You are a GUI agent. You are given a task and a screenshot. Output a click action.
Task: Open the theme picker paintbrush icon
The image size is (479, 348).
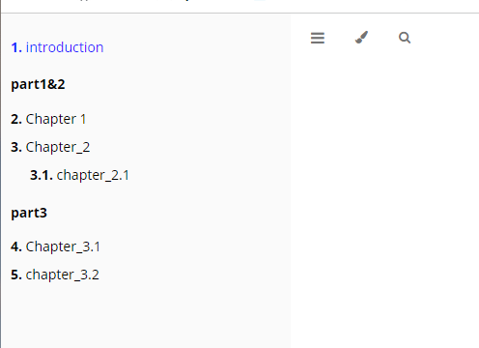pyautogui.click(x=361, y=38)
